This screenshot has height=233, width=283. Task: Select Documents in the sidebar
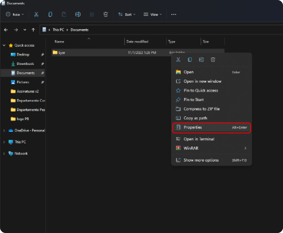pyautogui.click(x=23, y=73)
